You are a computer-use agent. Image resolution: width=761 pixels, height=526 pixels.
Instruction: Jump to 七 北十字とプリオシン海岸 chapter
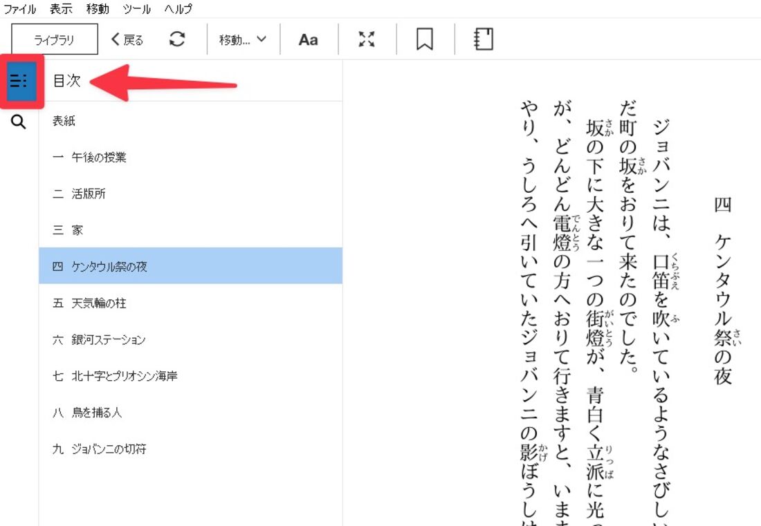tap(190, 376)
